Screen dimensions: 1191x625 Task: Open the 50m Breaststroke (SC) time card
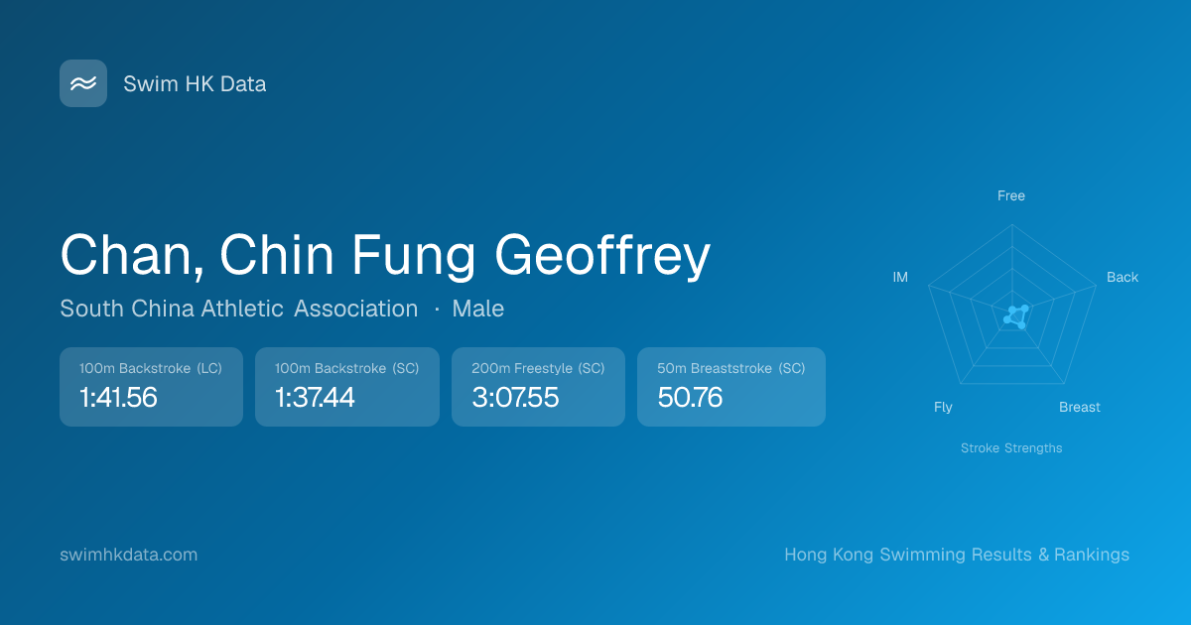click(x=730, y=387)
